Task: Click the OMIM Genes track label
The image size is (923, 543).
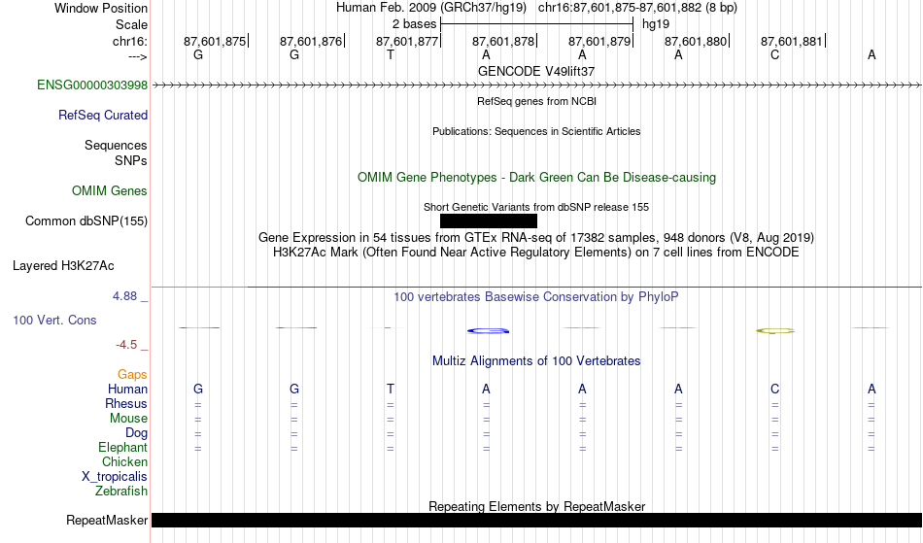Action: pos(110,191)
